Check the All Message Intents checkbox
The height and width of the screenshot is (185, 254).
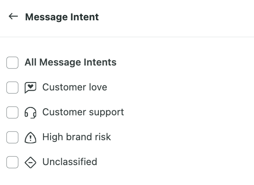pyautogui.click(x=12, y=63)
